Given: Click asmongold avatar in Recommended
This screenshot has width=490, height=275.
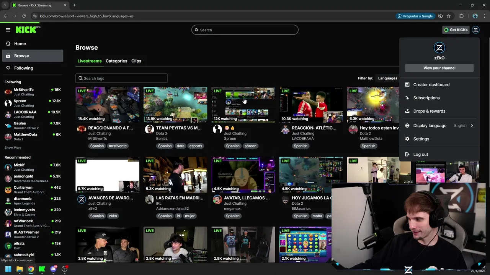Looking at the screenshot, I should 8,179.
